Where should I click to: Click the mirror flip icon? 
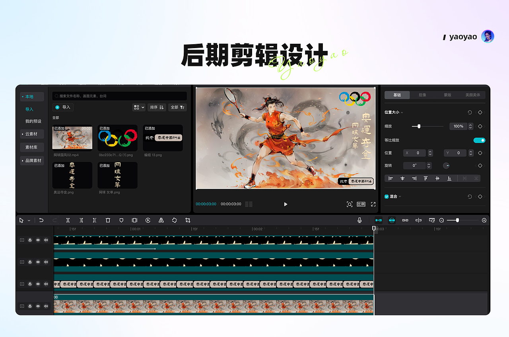point(161,220)
